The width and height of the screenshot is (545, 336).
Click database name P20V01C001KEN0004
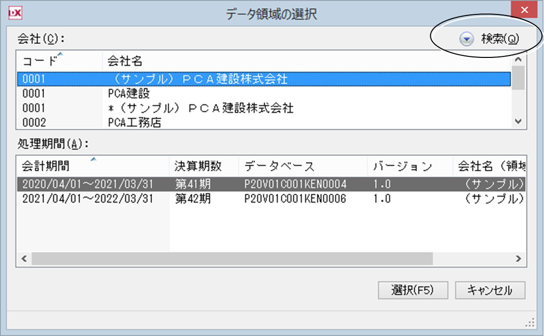[295, 184]
